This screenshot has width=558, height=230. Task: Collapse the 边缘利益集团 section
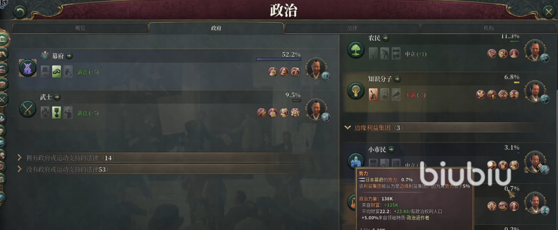pos(347,128)
